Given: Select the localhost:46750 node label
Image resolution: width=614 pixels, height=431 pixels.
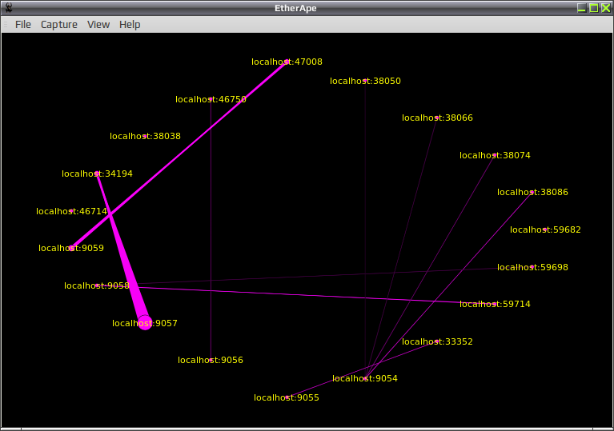Looking at the screenshot, I should (x=211, y=99).
